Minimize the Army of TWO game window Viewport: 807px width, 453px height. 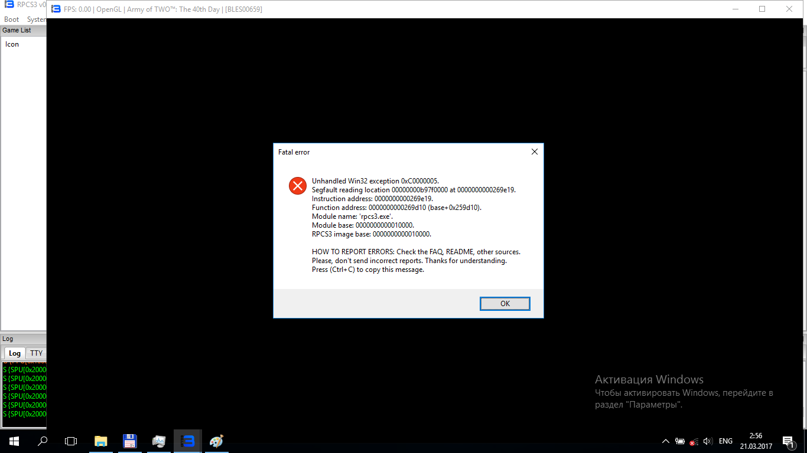click(x=735, y=9)
